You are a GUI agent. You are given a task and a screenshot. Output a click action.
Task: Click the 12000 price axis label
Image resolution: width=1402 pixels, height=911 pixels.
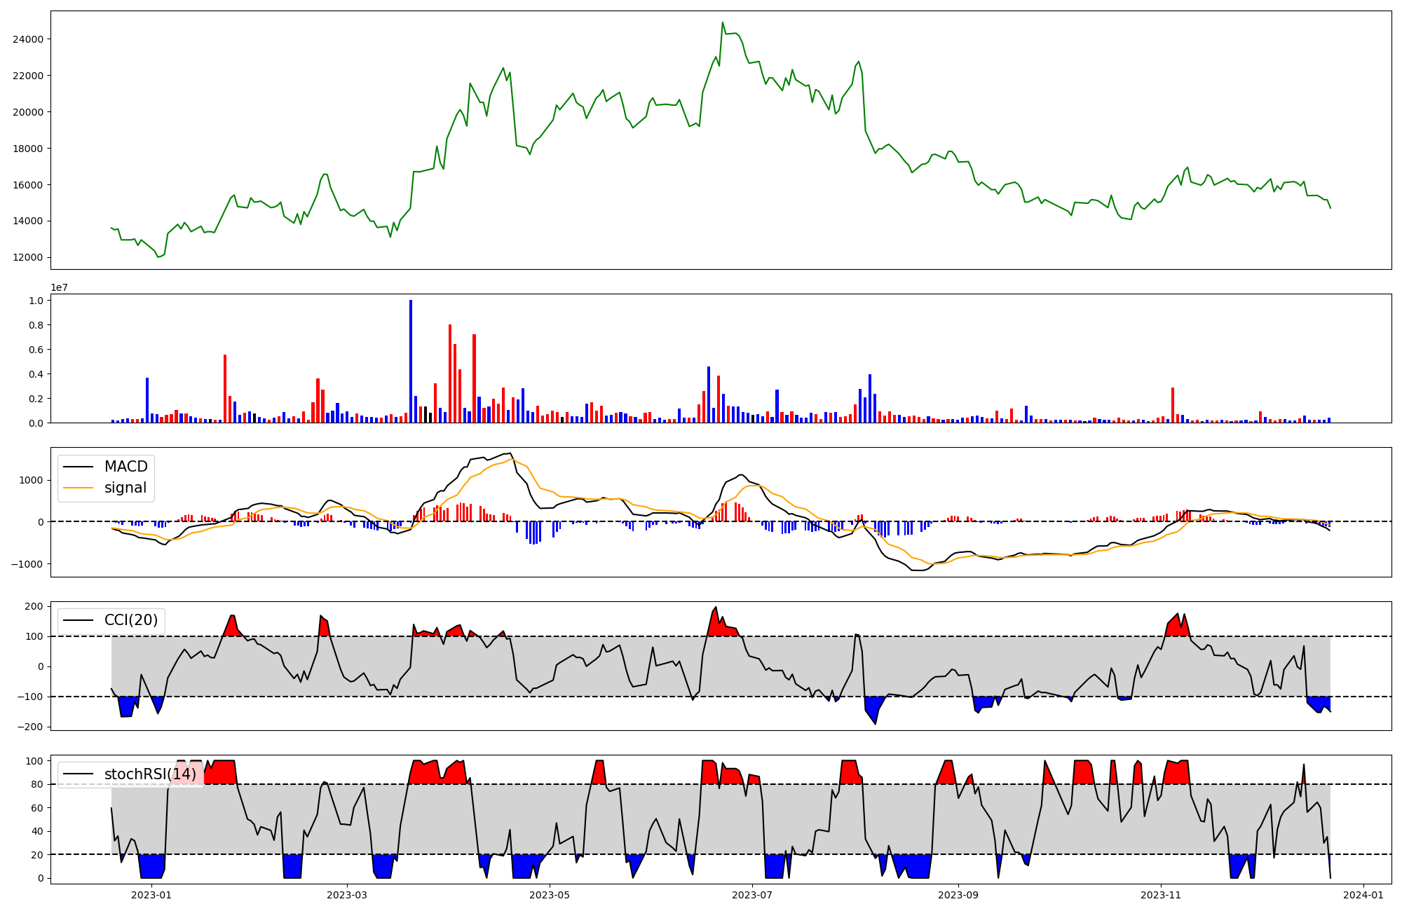click(28, 258)
